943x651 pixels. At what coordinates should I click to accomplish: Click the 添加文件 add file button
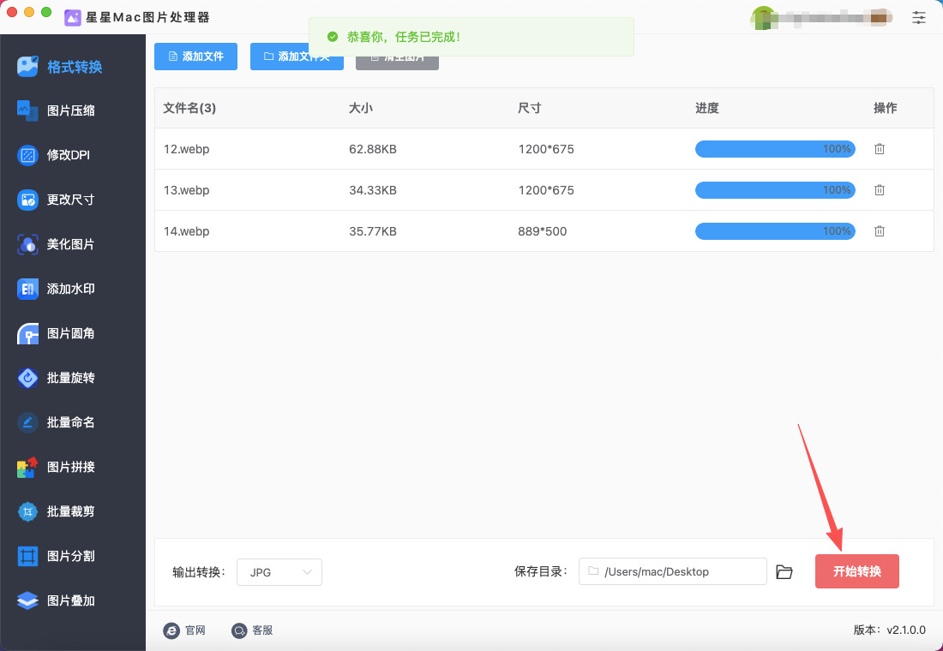click(x=195, y=57)
